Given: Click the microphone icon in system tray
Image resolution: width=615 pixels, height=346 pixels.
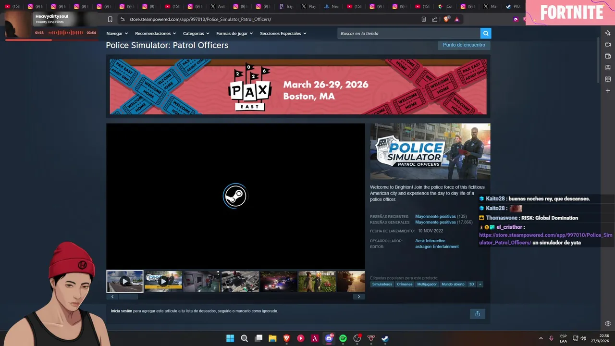Looking at the screenshot, I should pos(551,338).
